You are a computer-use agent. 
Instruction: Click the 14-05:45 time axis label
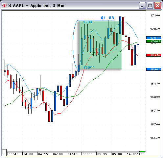pyautogui.click(x=135, y=154)
